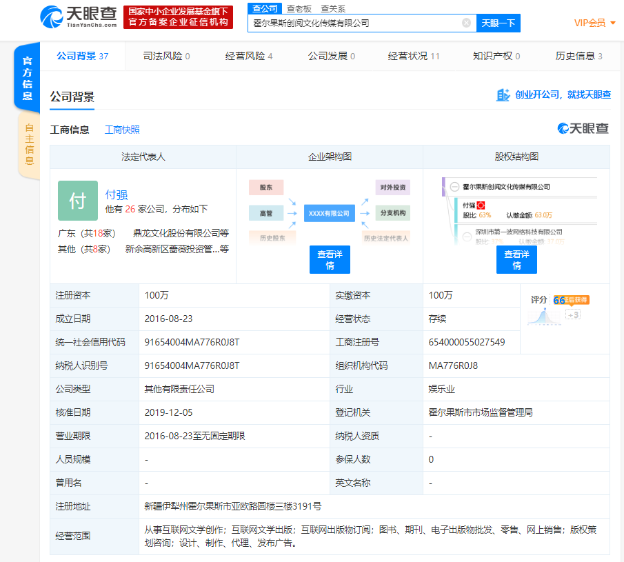Click 付强 name in equity structure chart
This screenshot has height=562, width=624.
click(469, 205)
